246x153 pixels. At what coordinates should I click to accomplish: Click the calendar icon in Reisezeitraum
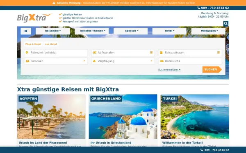point(161,53)
